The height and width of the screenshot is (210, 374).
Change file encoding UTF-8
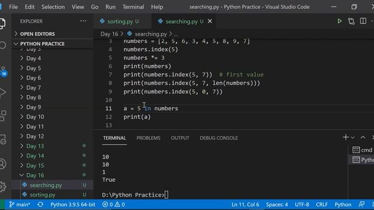tap(302, 205)
